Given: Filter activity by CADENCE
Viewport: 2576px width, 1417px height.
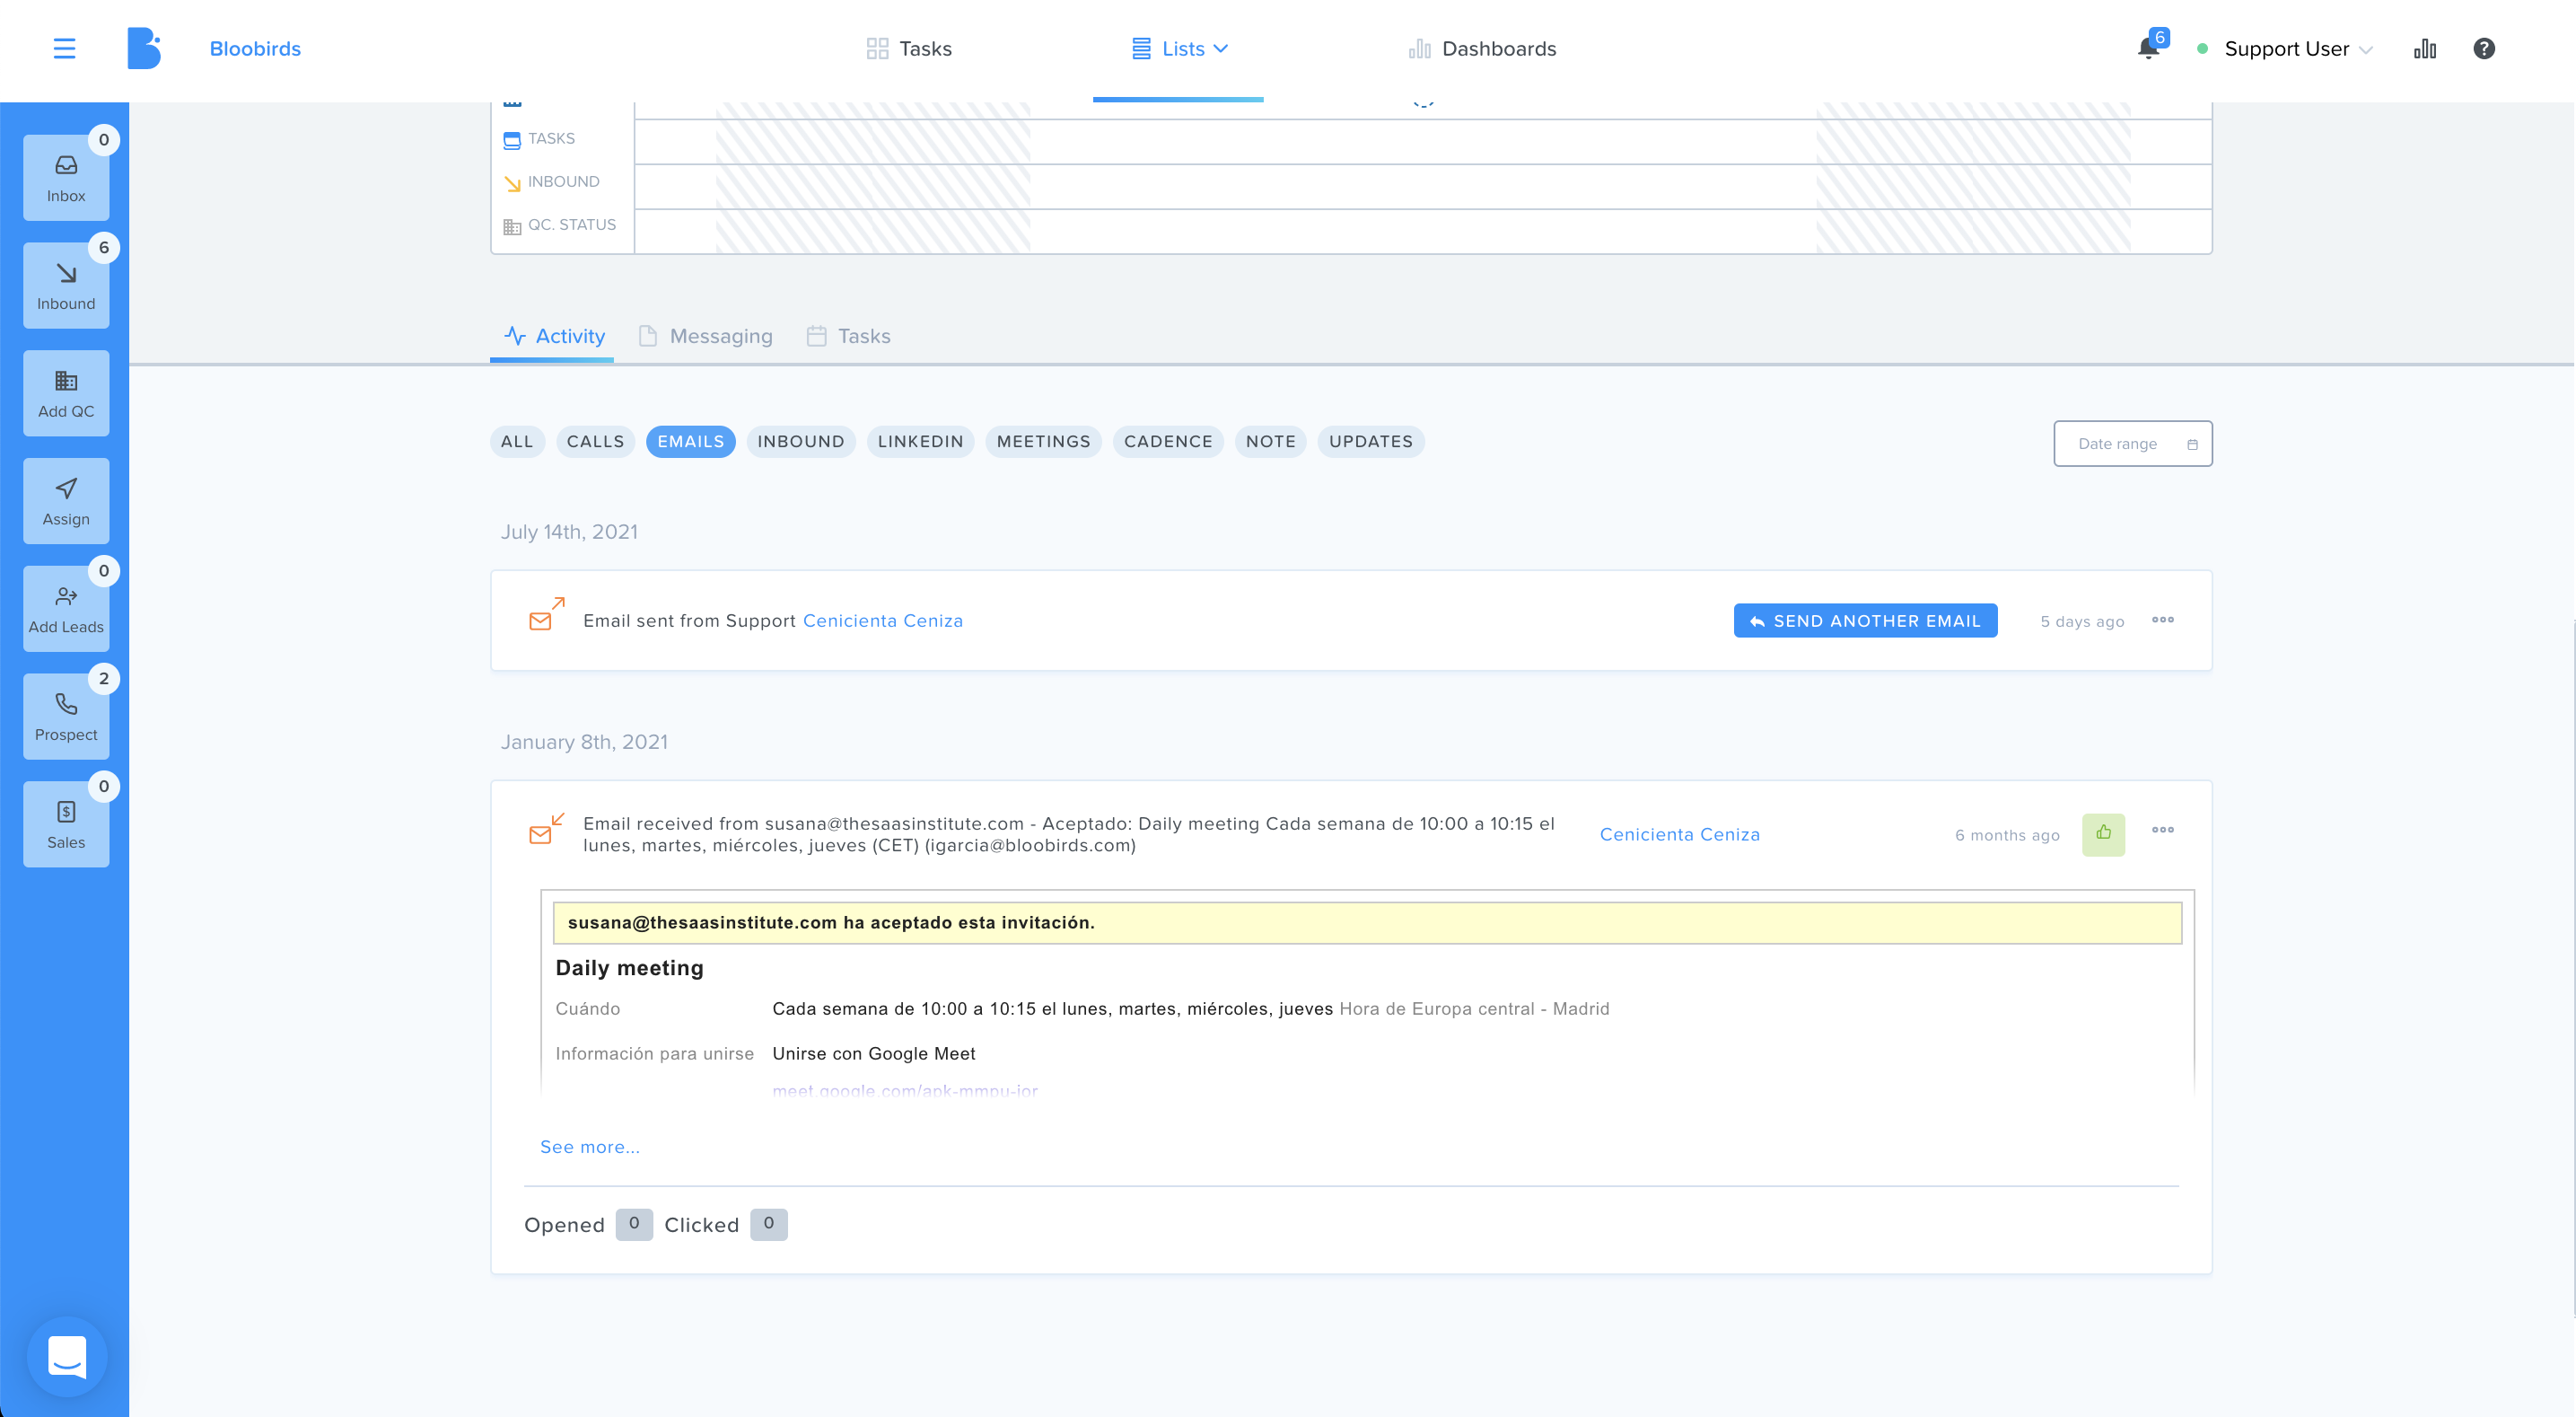Looking at the screenshot, I should tap(1168, 441).
